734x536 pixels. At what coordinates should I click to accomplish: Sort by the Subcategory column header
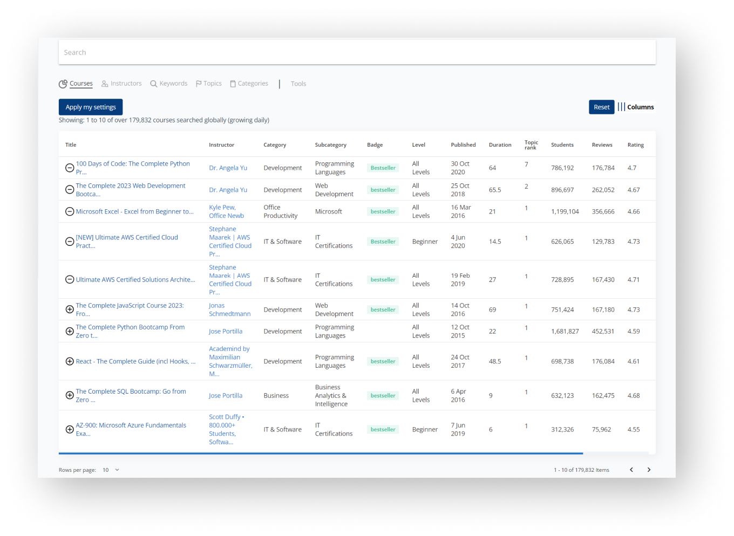click(x=331, y=145)
